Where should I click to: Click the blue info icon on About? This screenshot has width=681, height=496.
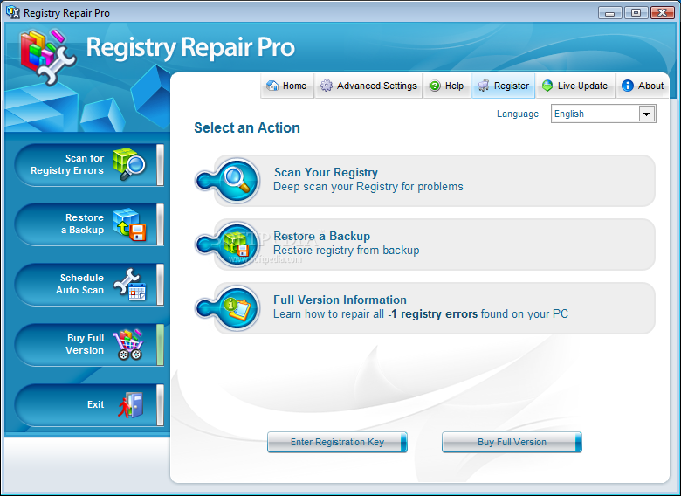[627, 86]
